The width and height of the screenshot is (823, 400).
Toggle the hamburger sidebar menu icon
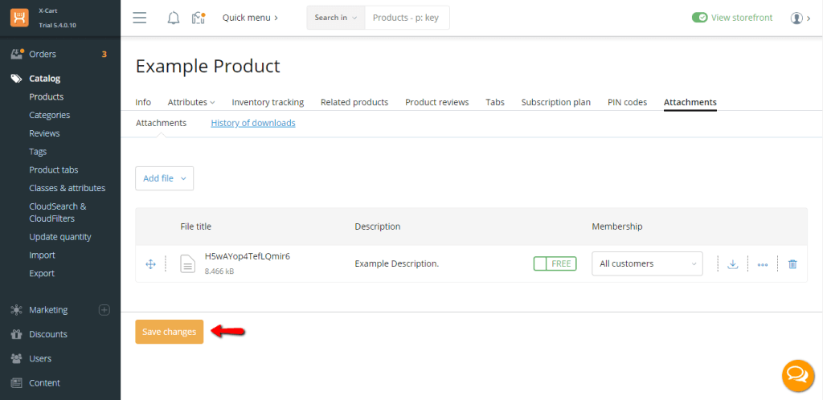[140, 18]
